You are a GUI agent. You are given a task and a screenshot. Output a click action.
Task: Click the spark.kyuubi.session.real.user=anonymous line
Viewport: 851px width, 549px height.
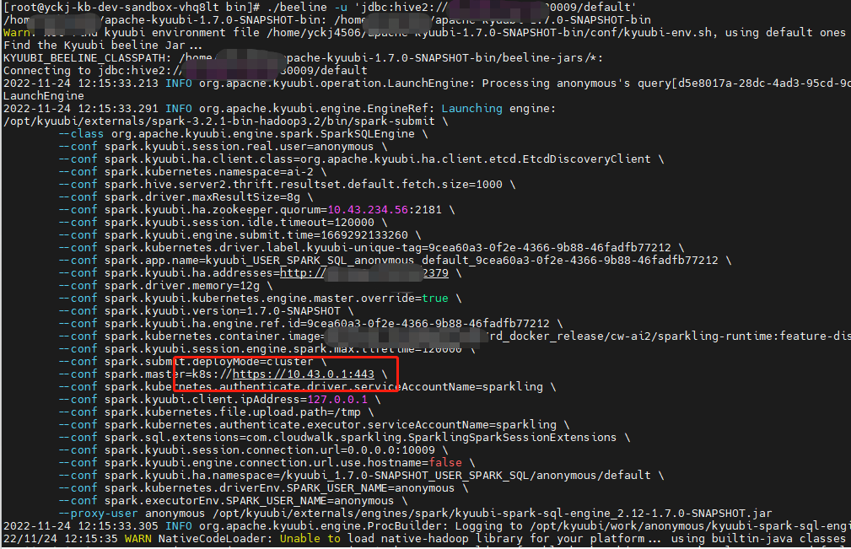tap(223, 147)
